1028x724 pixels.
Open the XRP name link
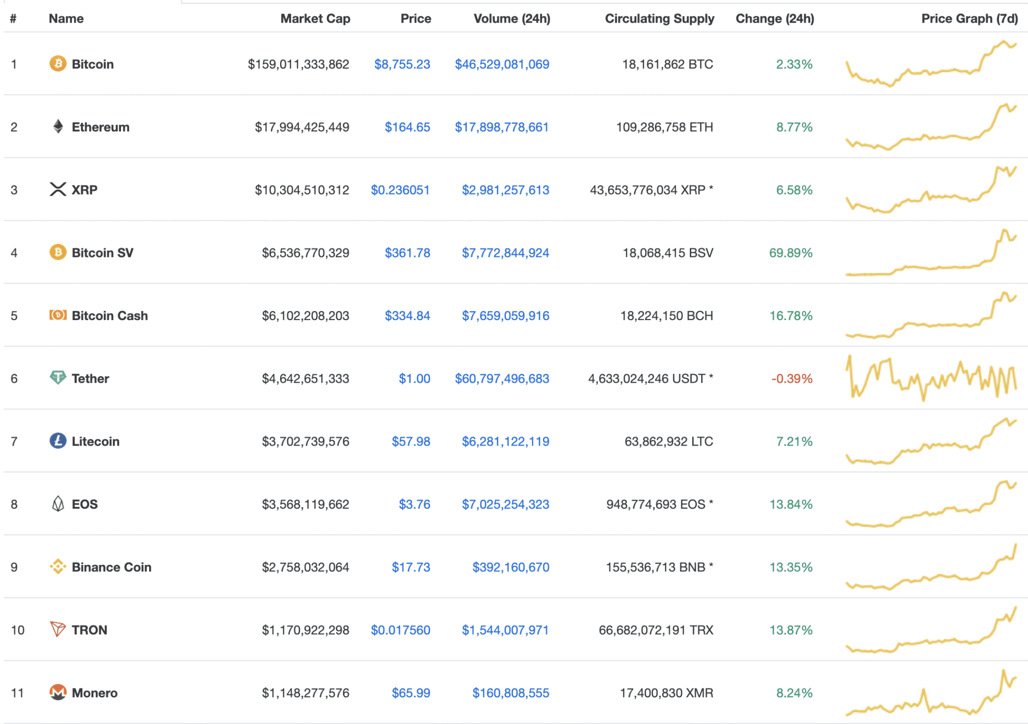(x=84, y=190)
